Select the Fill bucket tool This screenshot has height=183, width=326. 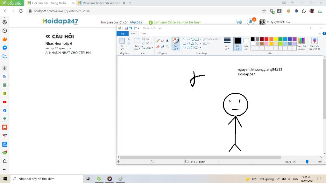(163, 41)
